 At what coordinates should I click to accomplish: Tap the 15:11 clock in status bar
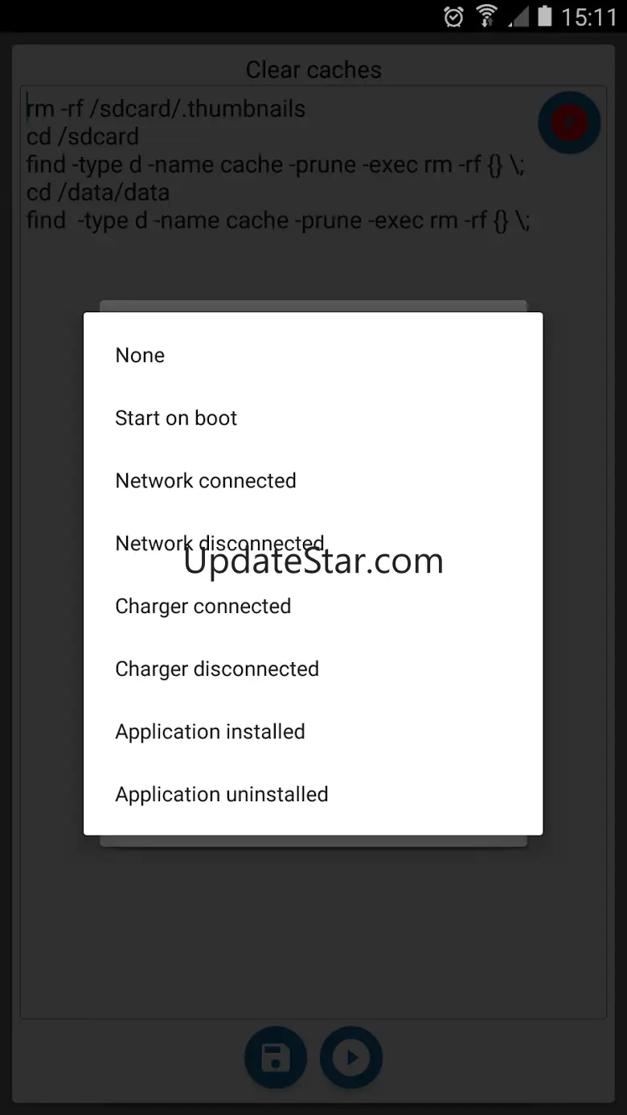pos(589,17)
